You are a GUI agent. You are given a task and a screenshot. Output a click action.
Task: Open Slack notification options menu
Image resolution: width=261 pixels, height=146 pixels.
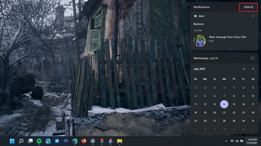[x=243, y=16]
